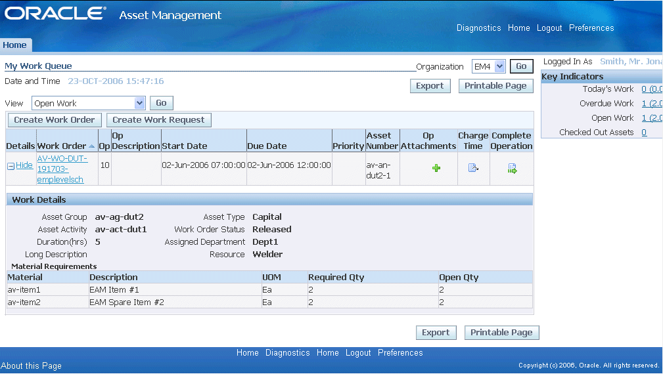Click the Create Work Request button
This screenshot has width=663, height=374.
click(158, 120)
